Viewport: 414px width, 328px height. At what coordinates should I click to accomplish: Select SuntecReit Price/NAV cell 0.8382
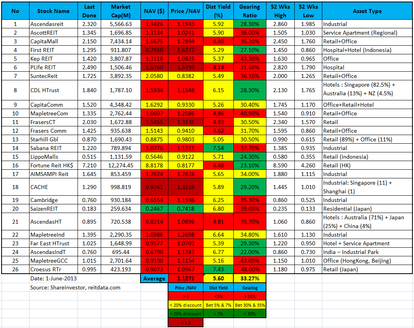pyautogui.click(x=186, y=76)
